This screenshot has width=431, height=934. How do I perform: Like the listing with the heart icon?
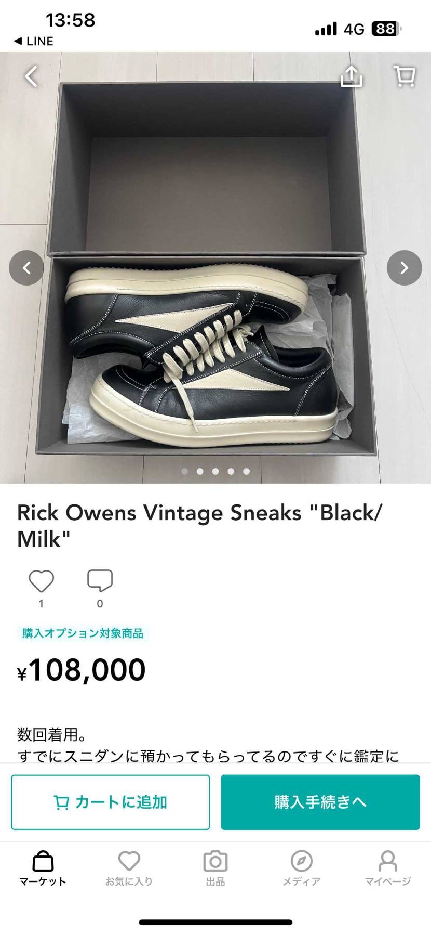[x=41, y=581]
